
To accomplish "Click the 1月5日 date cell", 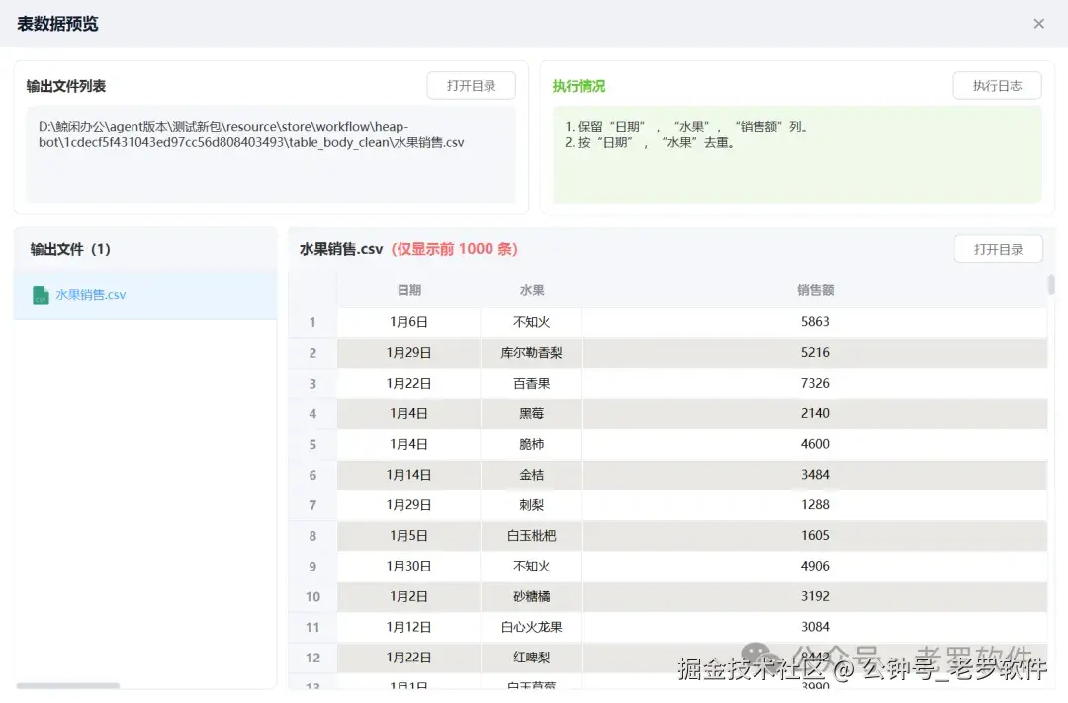I will pos(408,536).
